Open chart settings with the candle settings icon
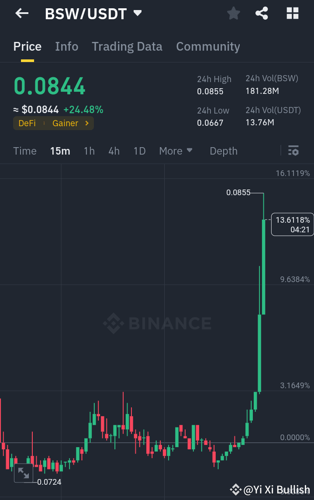Image resolution: width=314 pixels, height=500 pixels. tap(293, 151)
